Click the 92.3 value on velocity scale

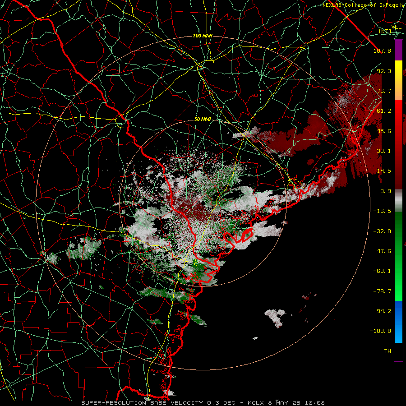pos(384,71)
